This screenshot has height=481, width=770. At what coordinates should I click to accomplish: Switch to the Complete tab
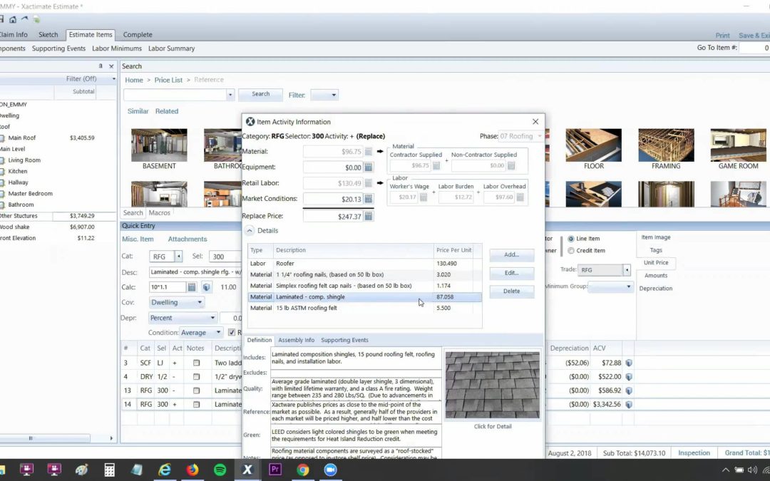(138, 35)
